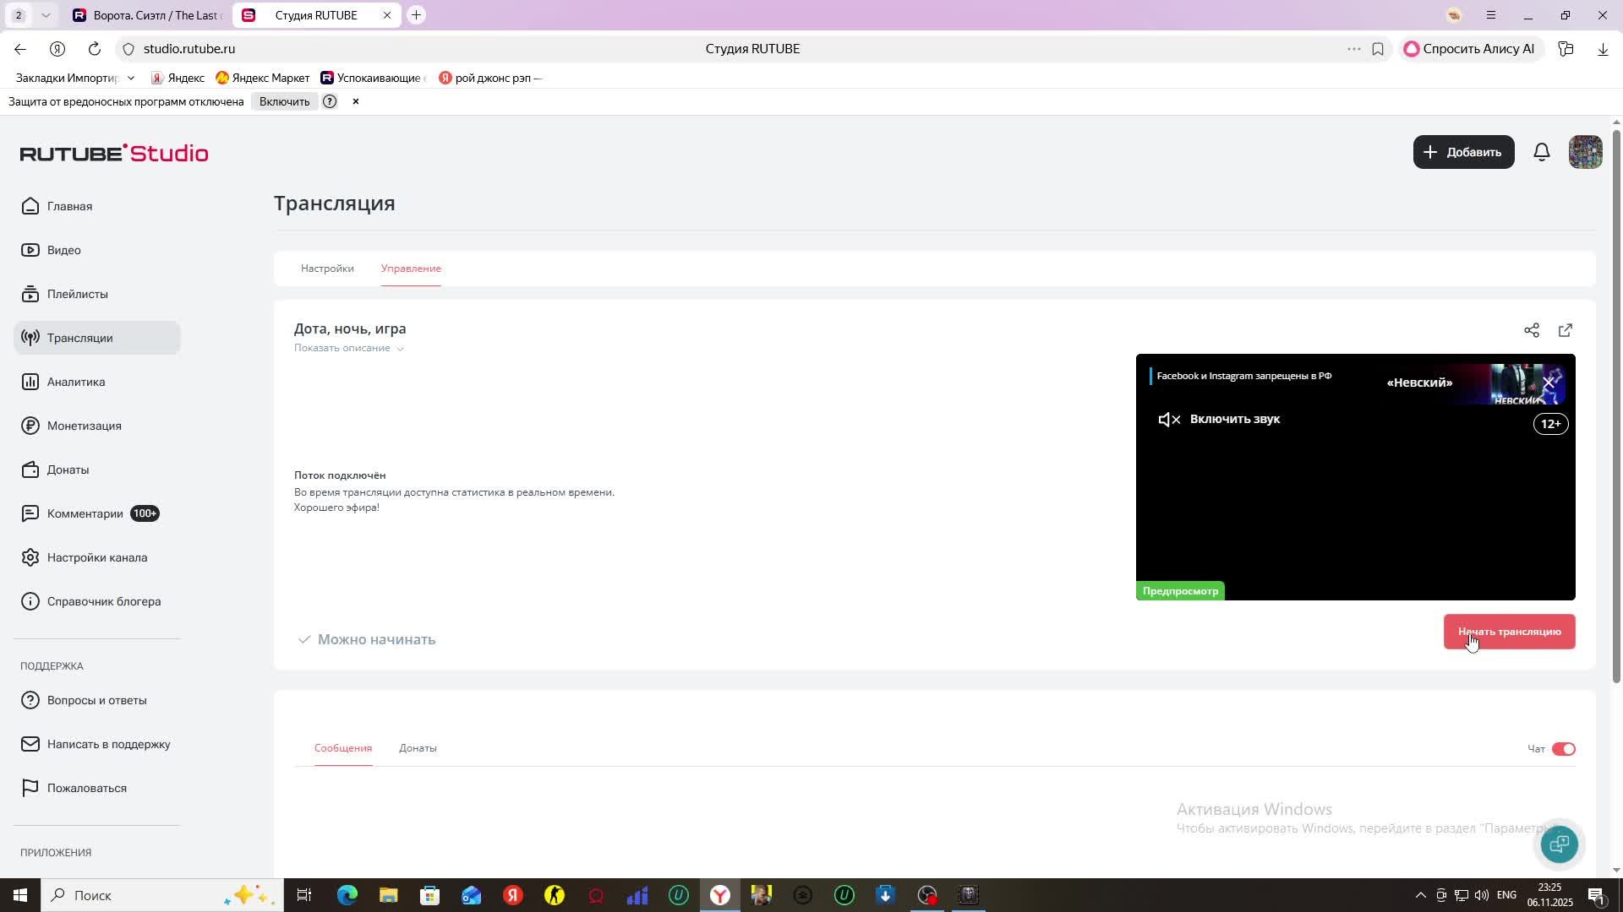Switch to the Настройки tab

327,269
